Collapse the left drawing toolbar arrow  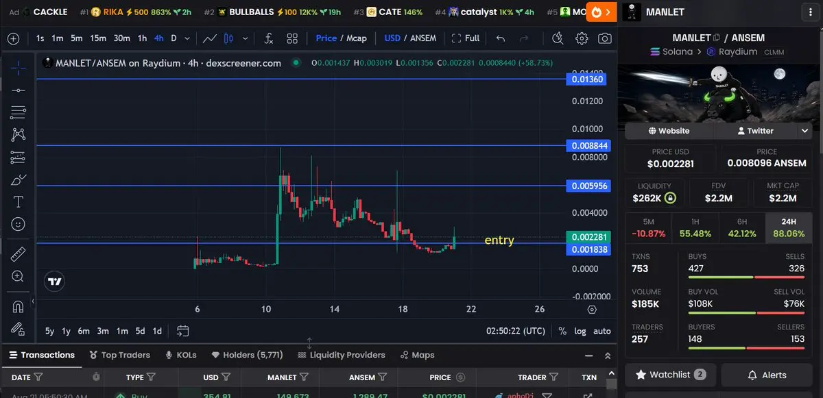(32, 301)
